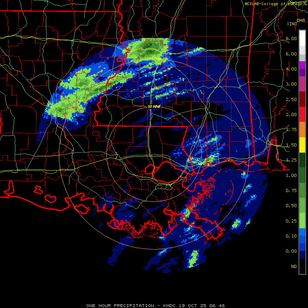Click the 2.50 legend value

pyautogui.click(x=291, y=99)
